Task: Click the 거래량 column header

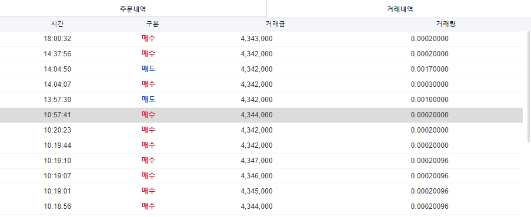Action: pos(446,24)
